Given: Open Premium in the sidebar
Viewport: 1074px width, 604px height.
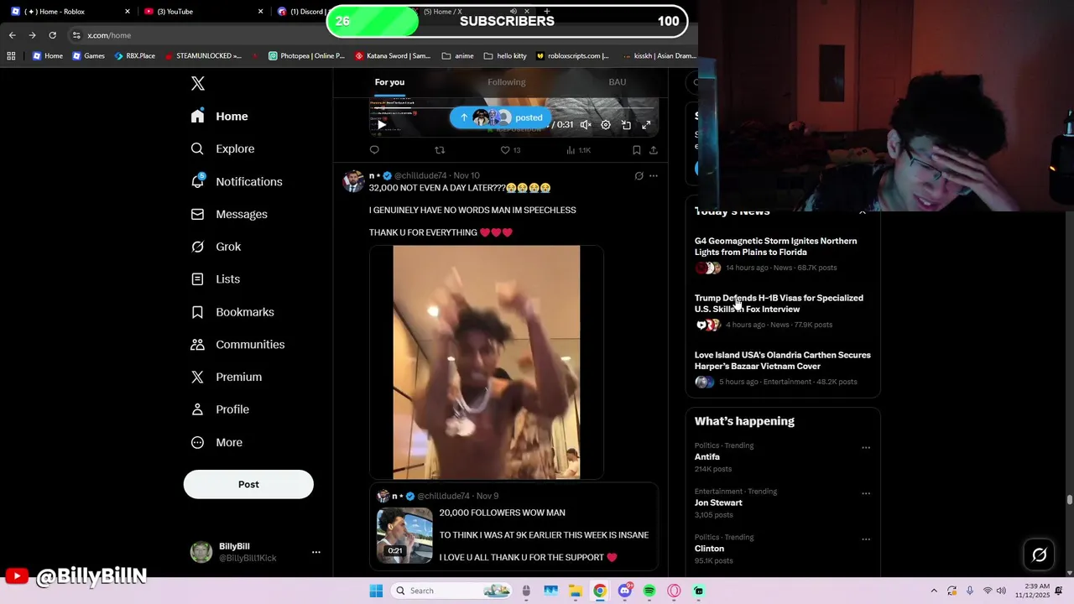Looking at the screenshot, I should coord(227,377).
